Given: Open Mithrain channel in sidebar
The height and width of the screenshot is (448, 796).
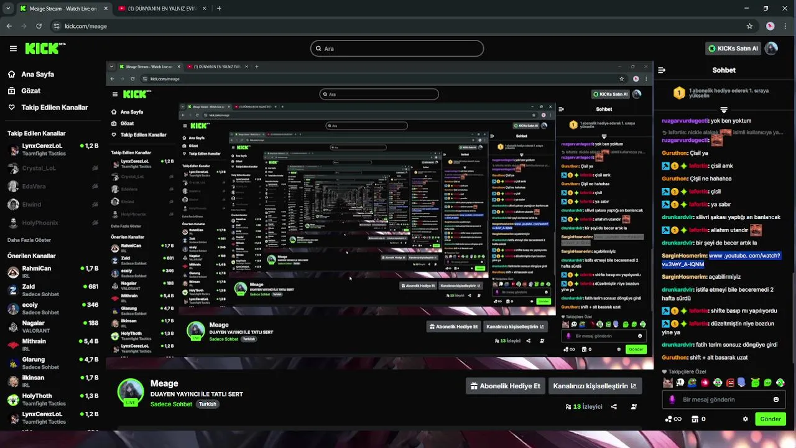Looking at the screenshot, I should point(52,345).
